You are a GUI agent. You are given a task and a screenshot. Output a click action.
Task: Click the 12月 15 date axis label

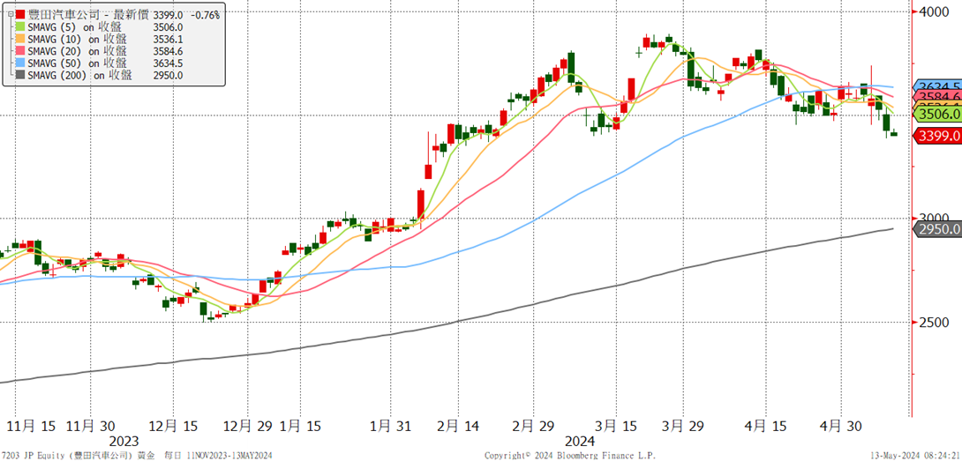point(173,425)
